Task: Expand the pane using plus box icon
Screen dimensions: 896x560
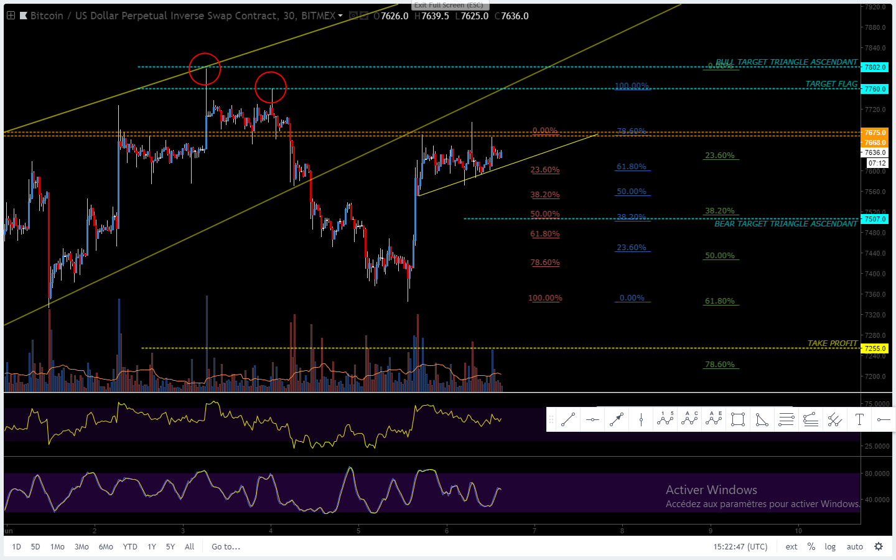Action: click(x=11, y=16)
